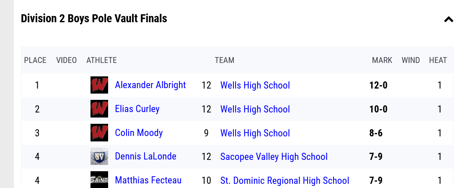
Task: Open Wells High School link in third-place row
Action: [x=255, y=133]
